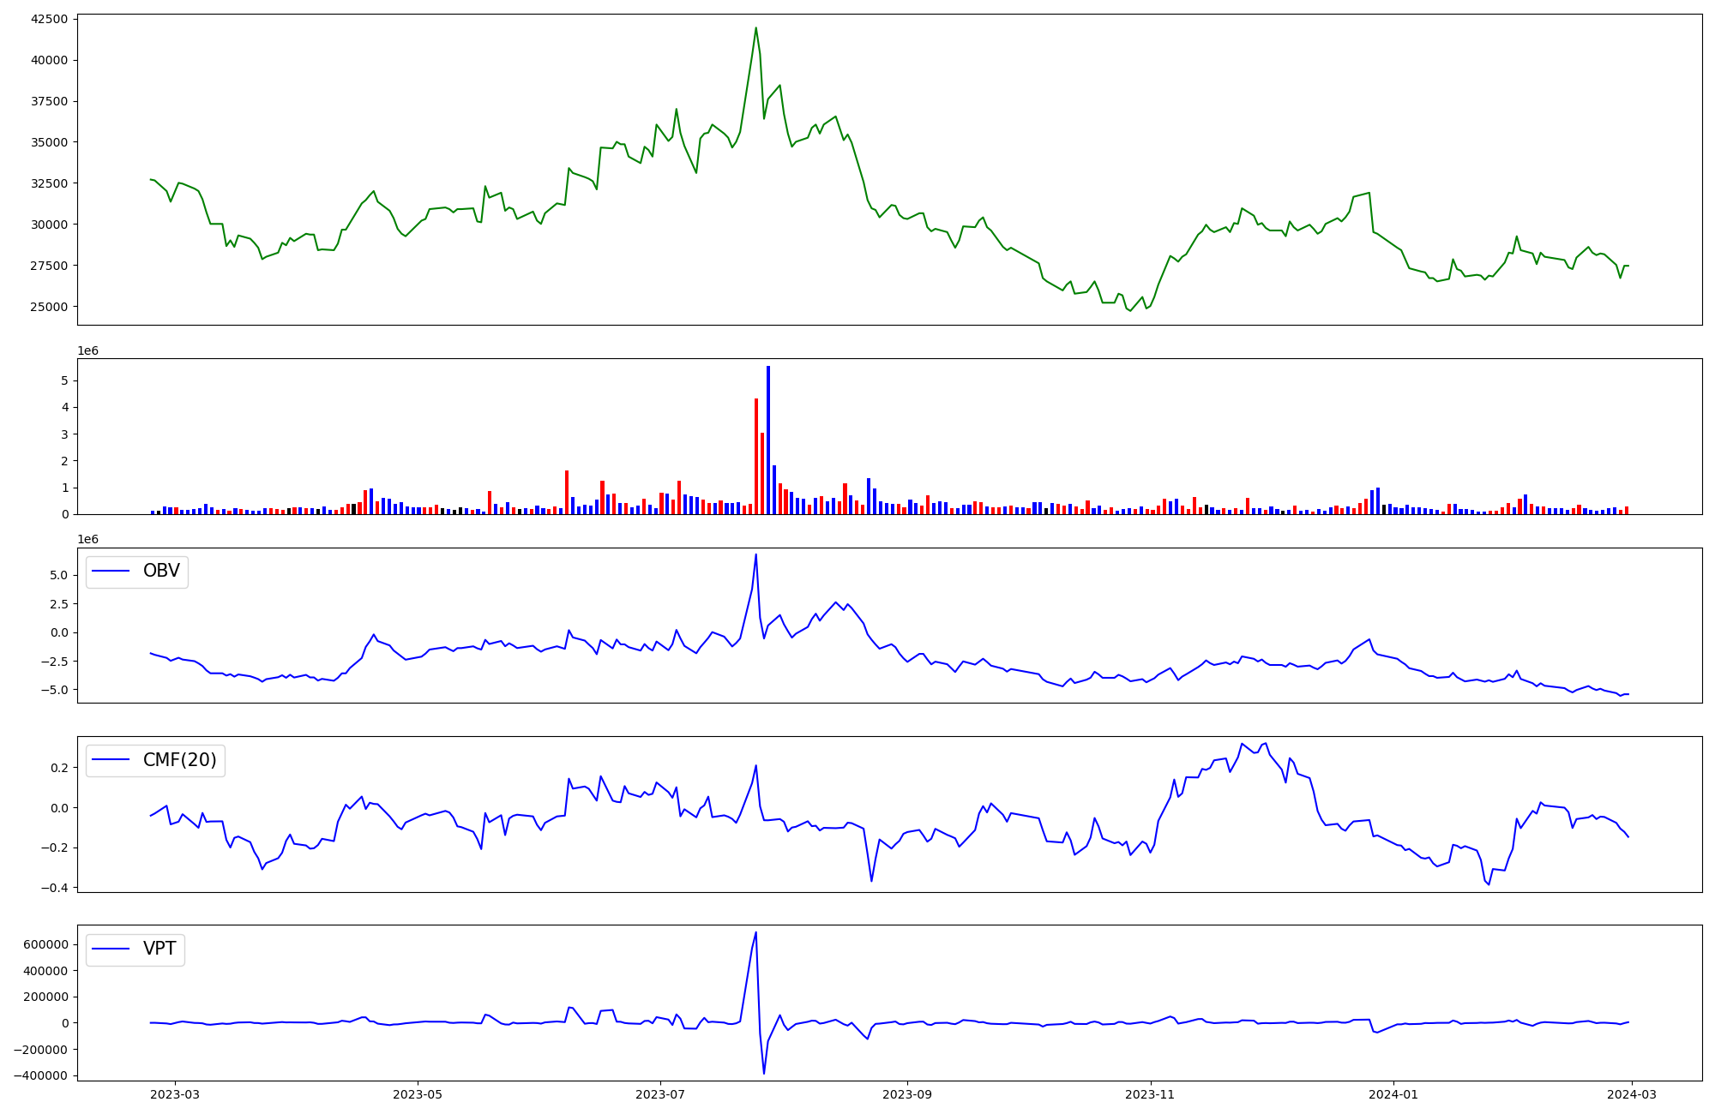This screenshot has width=1715, height=1114.
Task: Click the tallest blue volume bar
Action: point(768,441)
